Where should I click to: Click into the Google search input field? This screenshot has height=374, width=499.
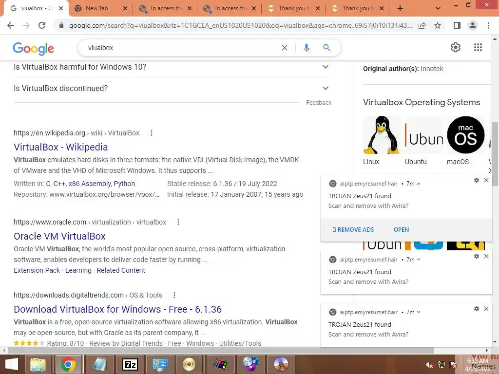tap(181, 48)
